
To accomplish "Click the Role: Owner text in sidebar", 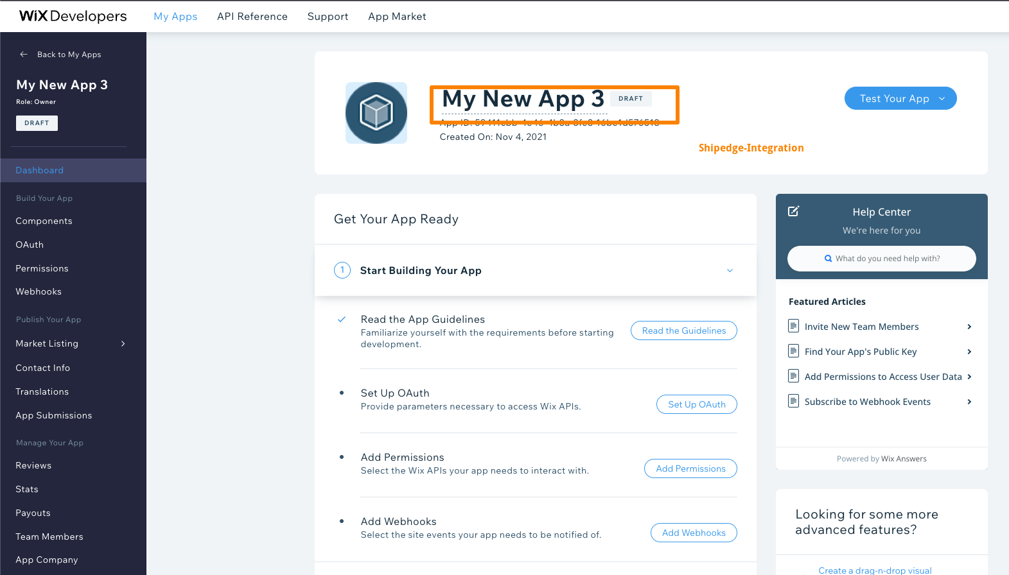I will 36,102.
